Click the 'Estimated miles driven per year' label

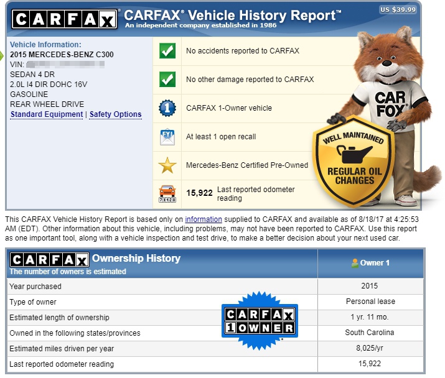62,349
